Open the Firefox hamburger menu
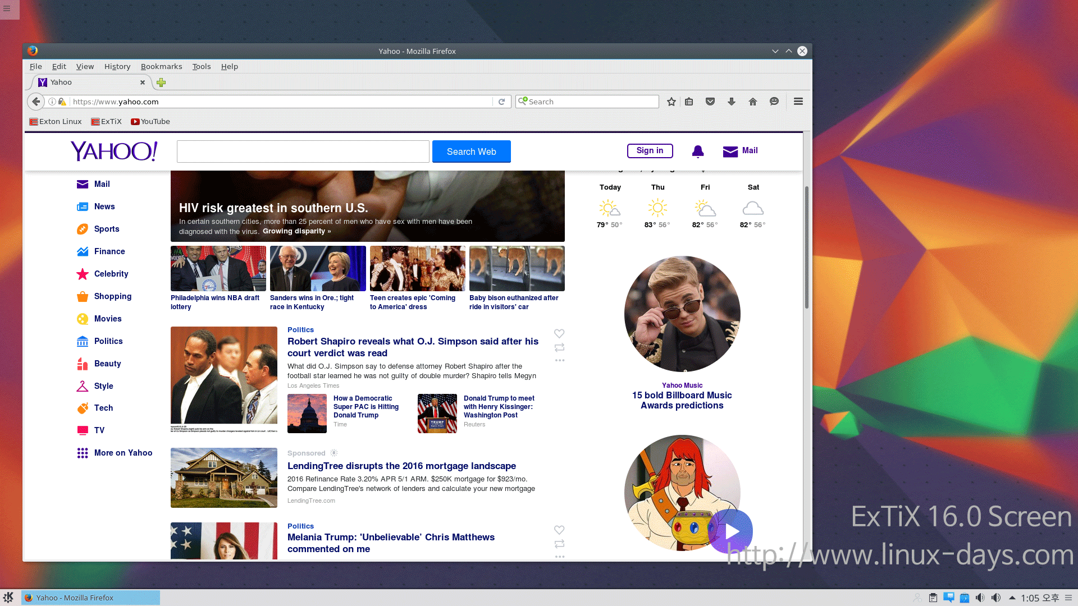Image resolution: width=1078 pixels, height=606 pixels. point(798,102)
